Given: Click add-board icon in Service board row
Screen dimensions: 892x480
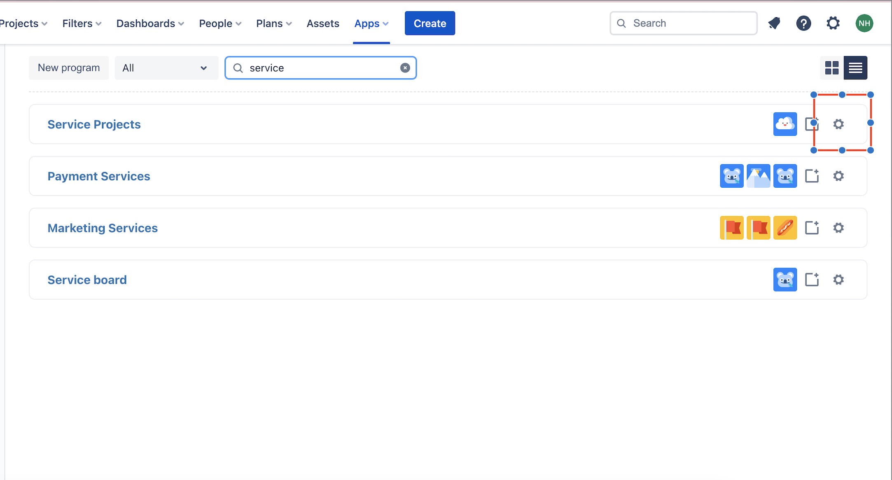Looking at the screenshot, I should (812, 280).
